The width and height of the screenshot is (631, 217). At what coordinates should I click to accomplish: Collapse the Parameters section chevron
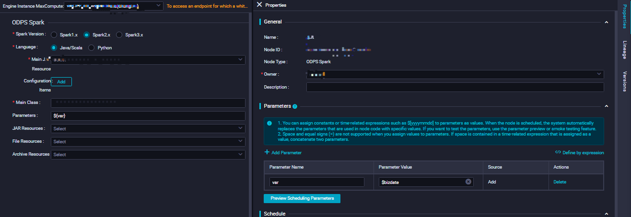click(606, 106)
